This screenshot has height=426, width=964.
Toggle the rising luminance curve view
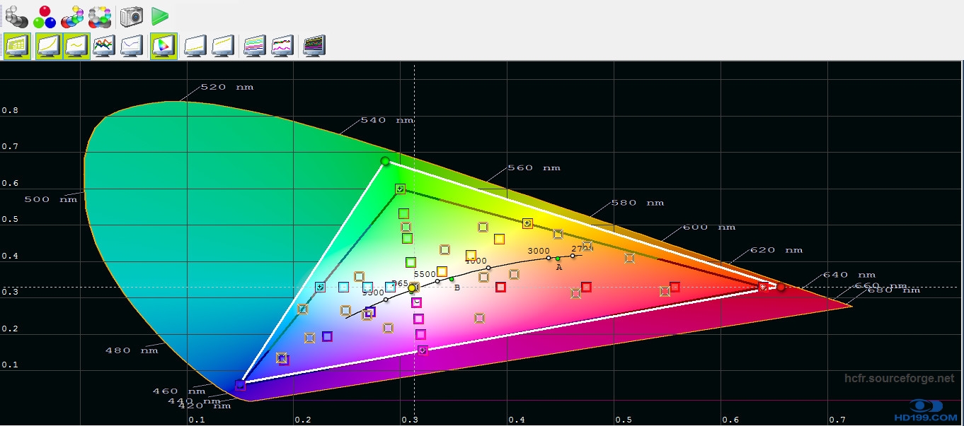click(49, 46)
